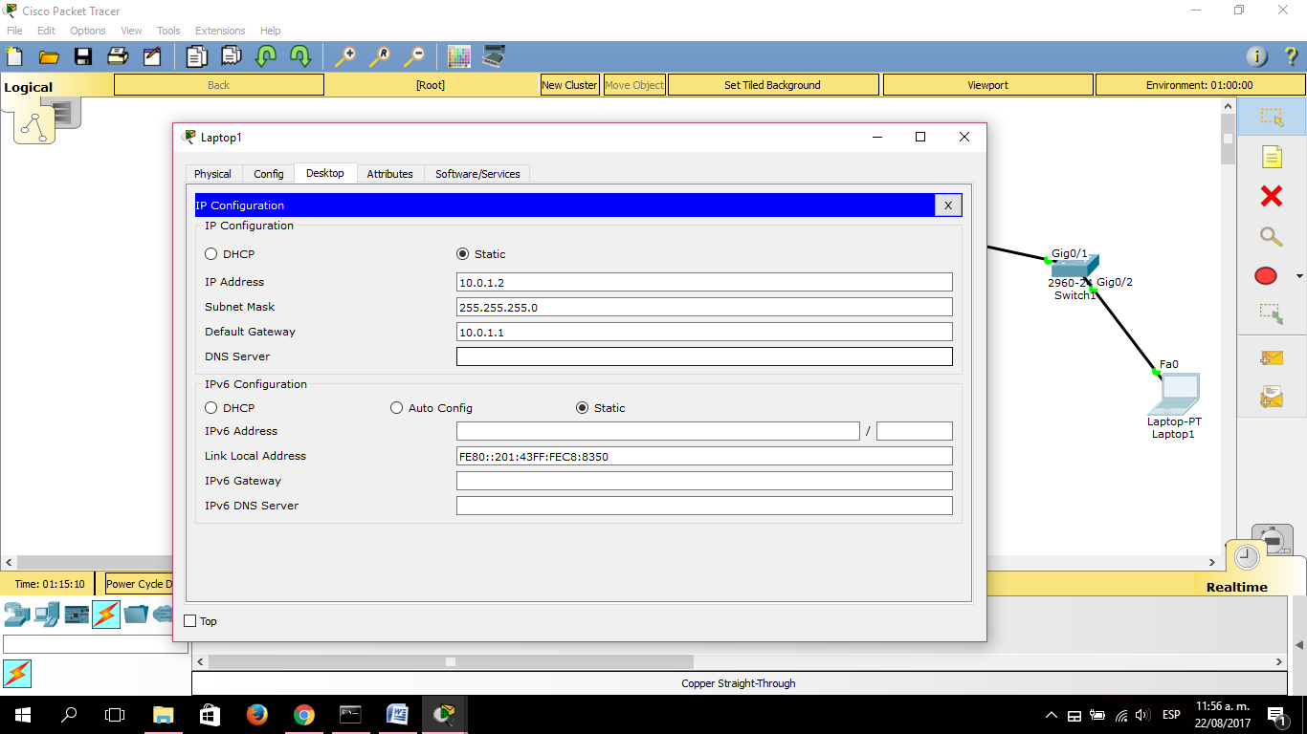
Task: Zoom in using the magnifier toolbar icon
Action: (x=344, y=56)
